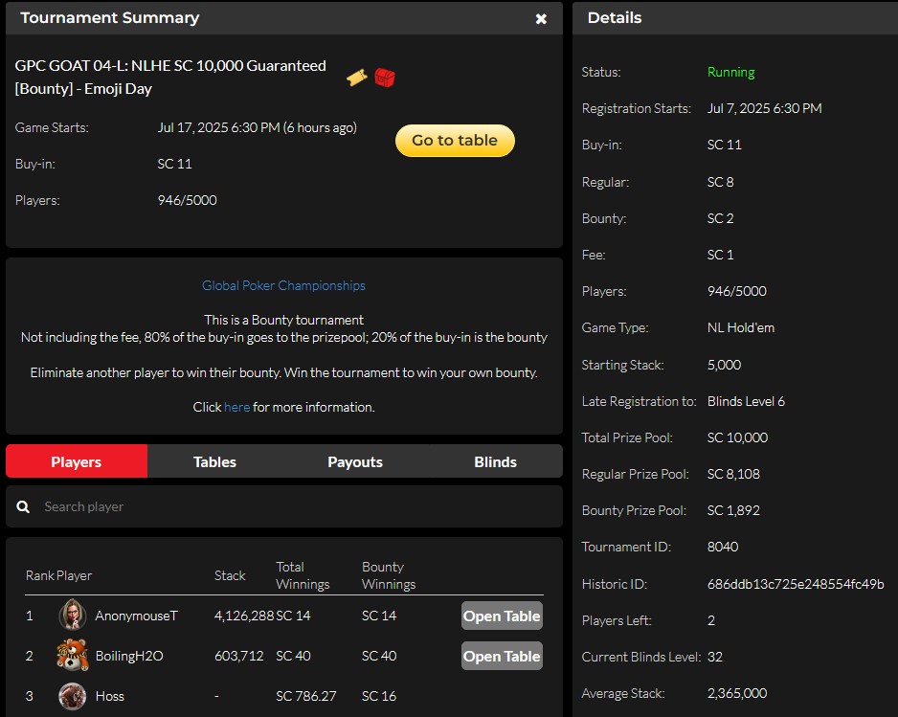Screen dimensions: 898x717
Task: Click the search magnifier icon
Action: click(23, 505)
